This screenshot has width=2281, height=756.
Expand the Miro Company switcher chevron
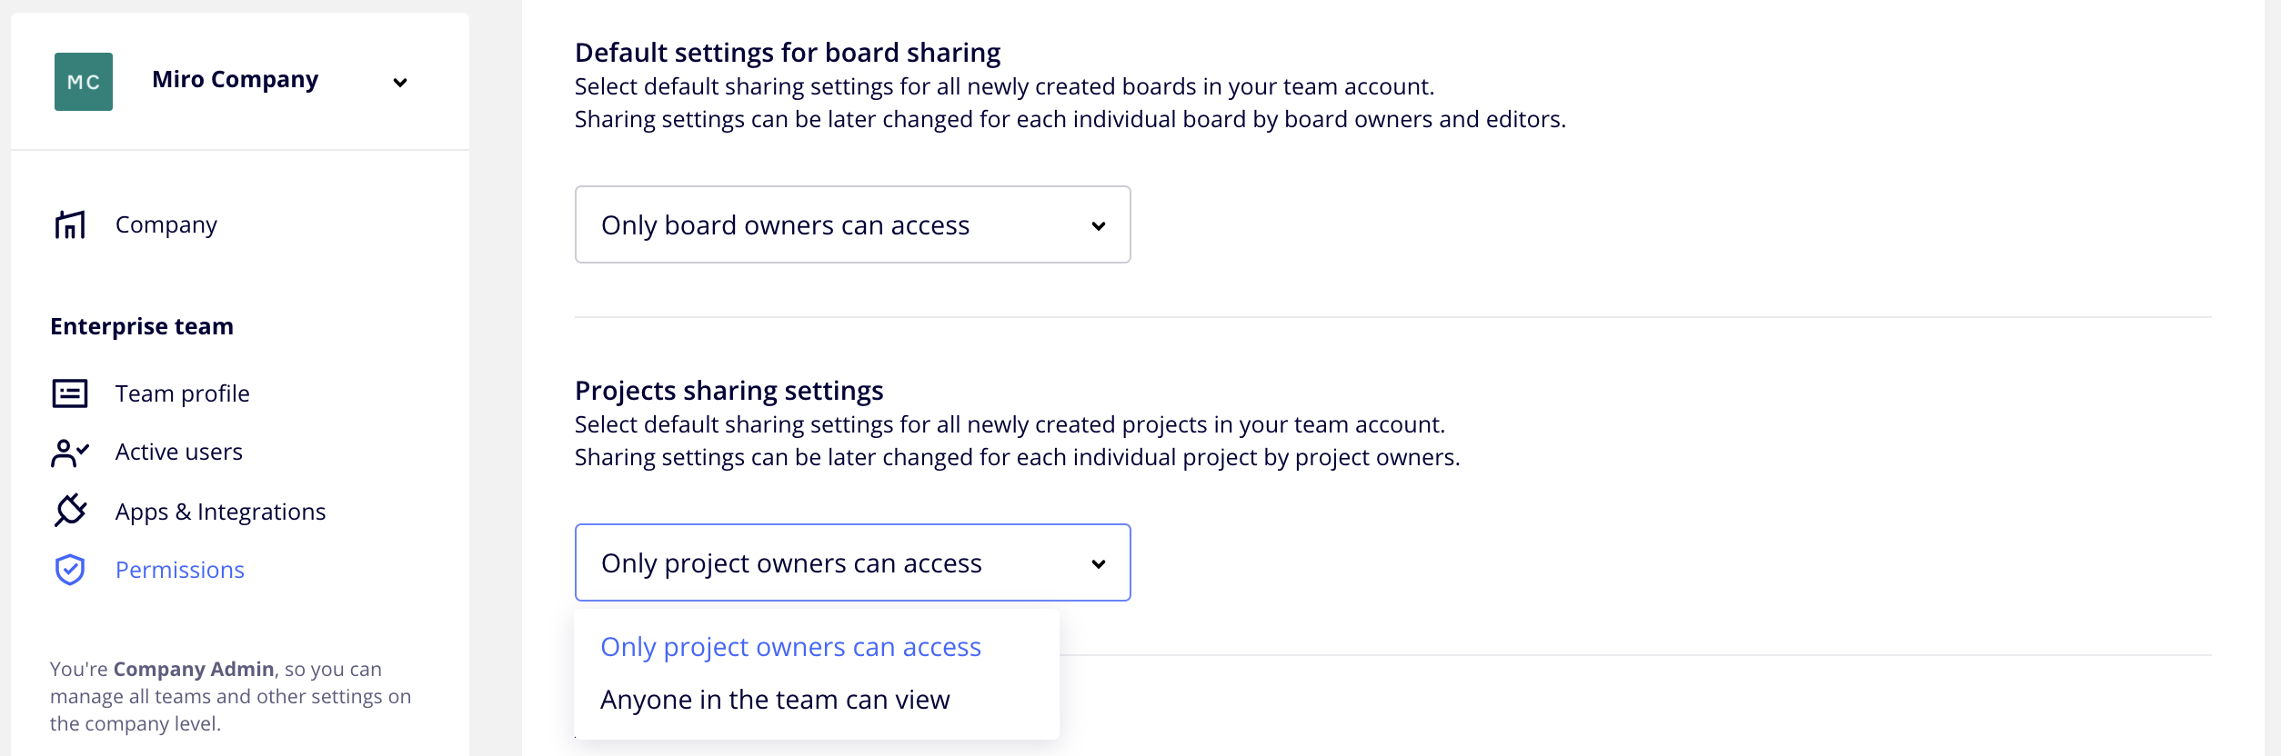pyautogui.click(x=400, y=83)
